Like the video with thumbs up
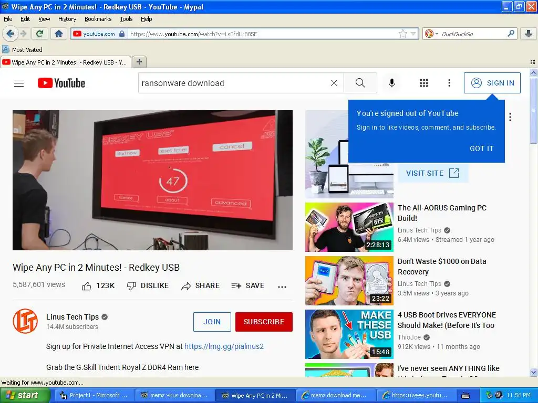Viewport: 538px width, 403px height. coord(98,286)
